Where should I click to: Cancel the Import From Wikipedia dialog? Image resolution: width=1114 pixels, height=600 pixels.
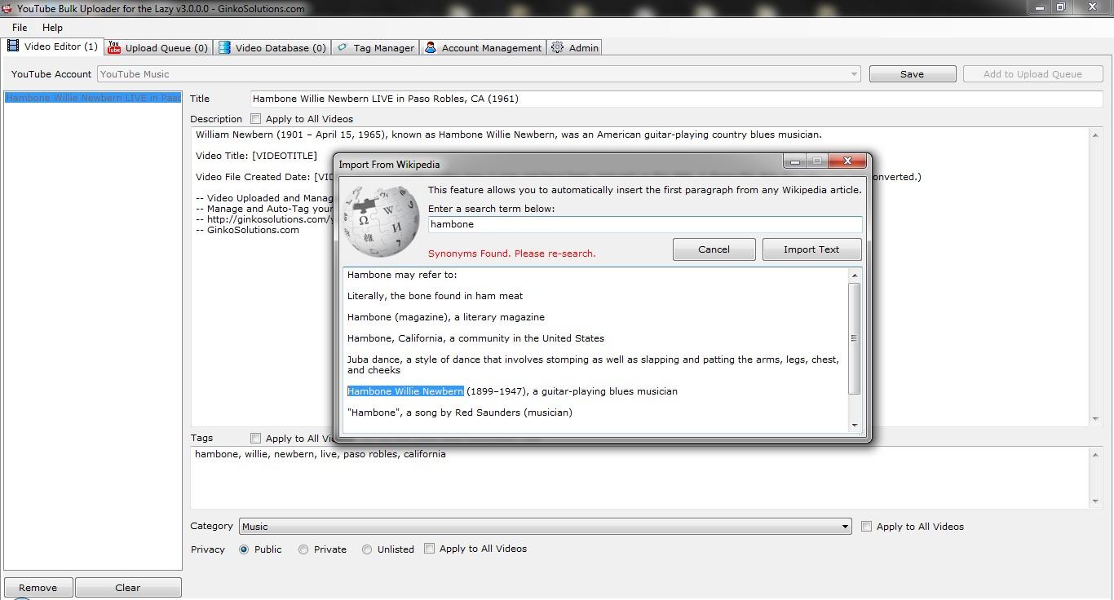[714, 249]
